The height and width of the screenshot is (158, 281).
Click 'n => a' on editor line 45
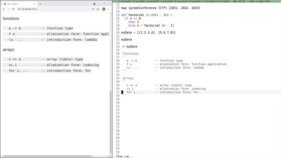[132, 85]
